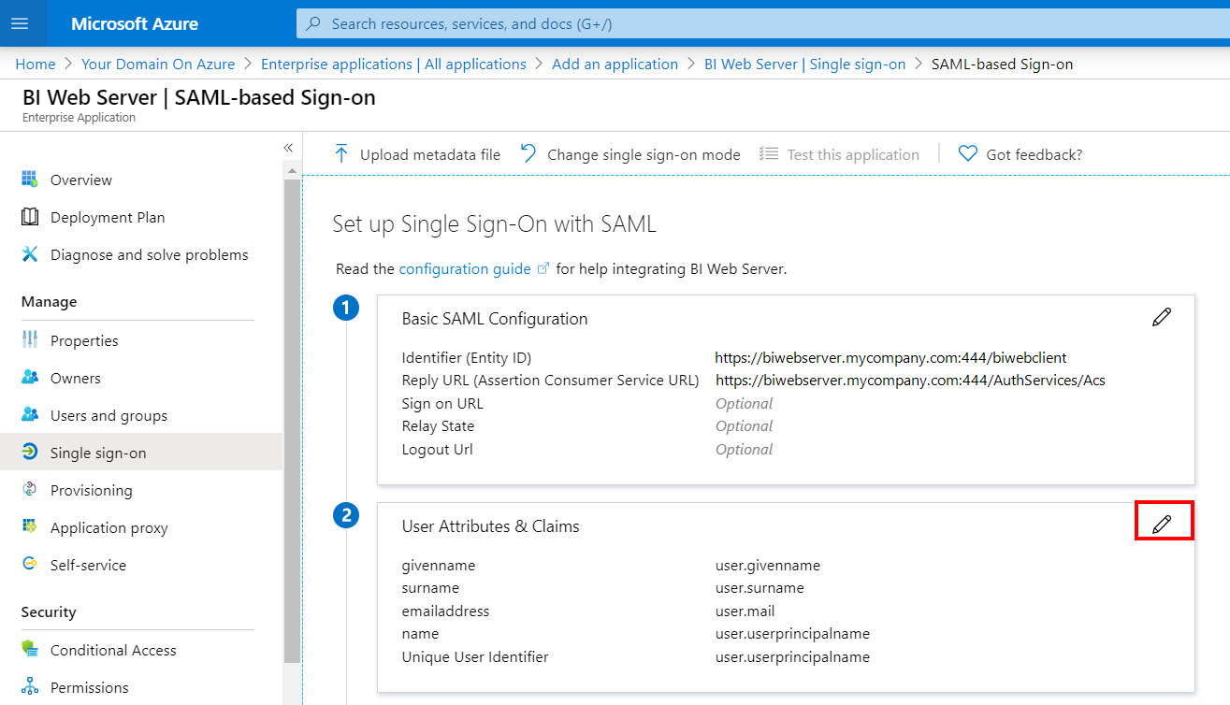Viewport: 1230px width, 705px height.
Task: Select Provisioning in the Manage menu
Action: pos(91,490)
